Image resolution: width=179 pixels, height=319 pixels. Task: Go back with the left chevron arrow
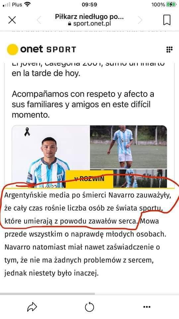coord(39,20)
